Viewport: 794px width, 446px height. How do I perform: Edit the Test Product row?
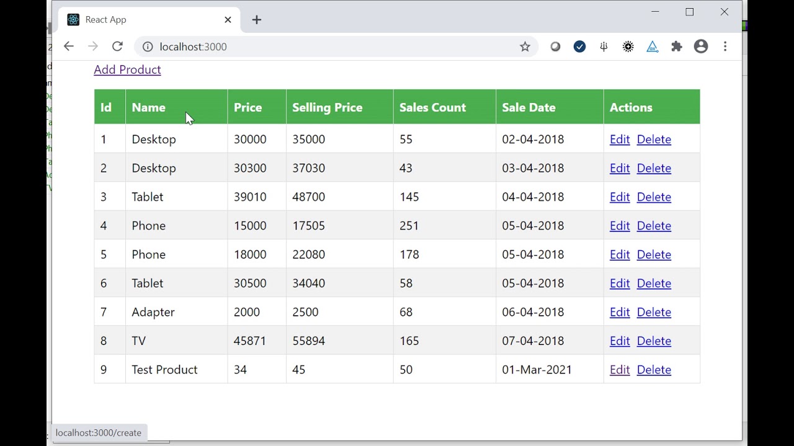click(620, 370)
